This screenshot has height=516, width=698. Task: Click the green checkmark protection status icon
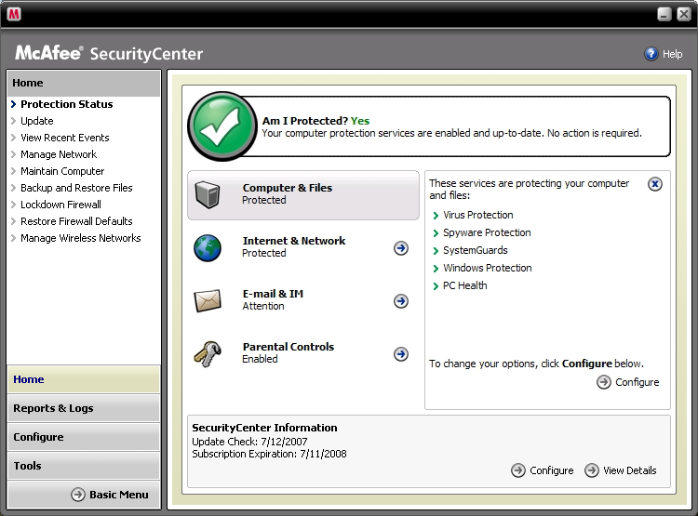coord(222,126)
